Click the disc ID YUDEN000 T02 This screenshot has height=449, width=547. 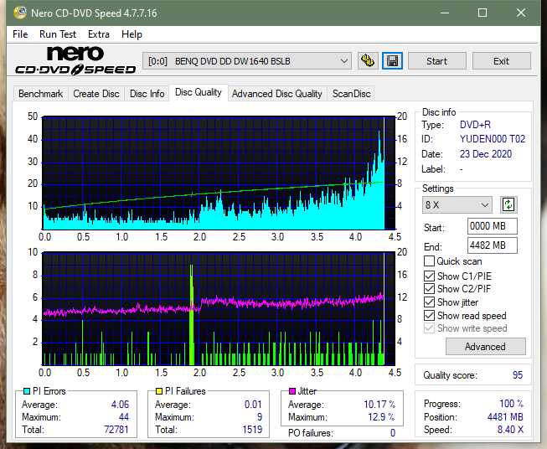[493, 139]
